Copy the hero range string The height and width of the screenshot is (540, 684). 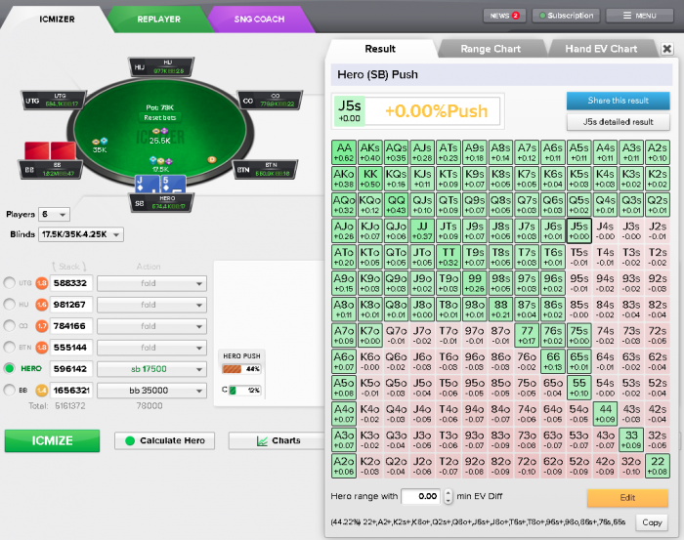click(x=652, y=522)
